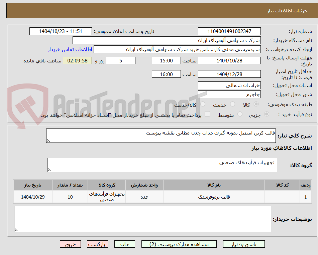
Task: Click the city field جاجرم
Action: click(229, 94)
